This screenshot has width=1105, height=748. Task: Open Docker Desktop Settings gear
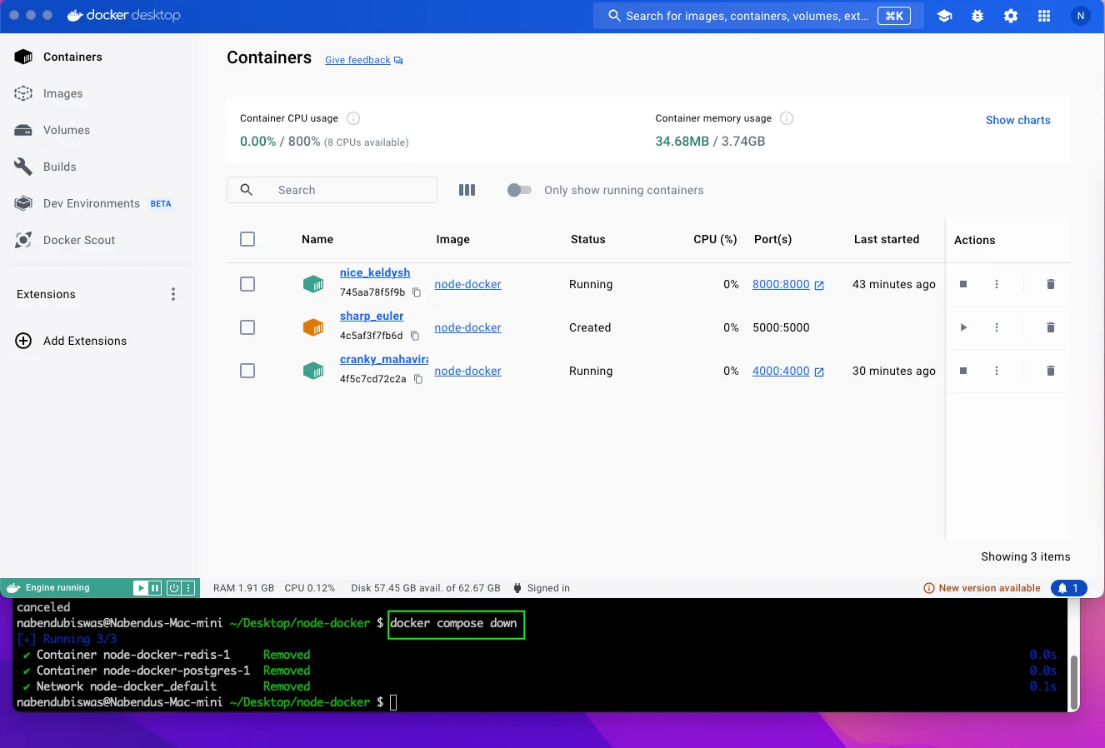(1011, 16)
